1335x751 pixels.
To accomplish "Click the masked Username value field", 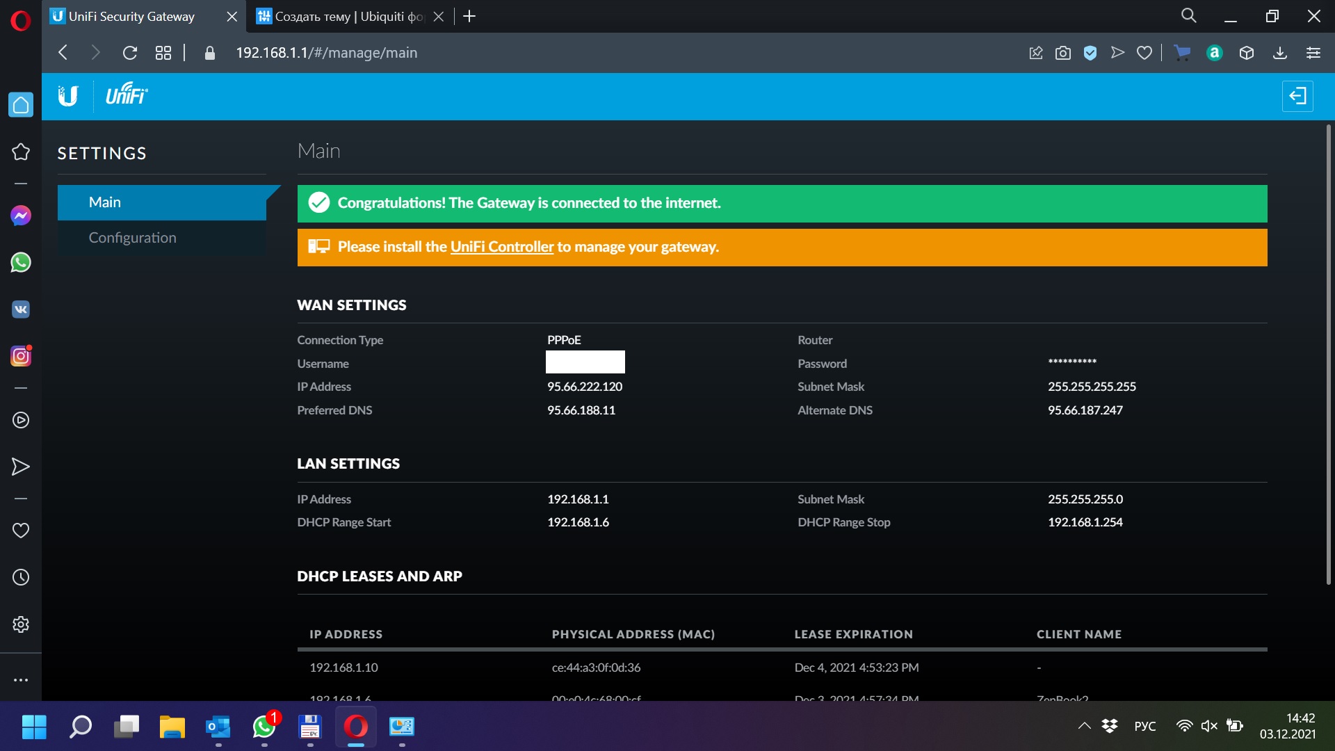I will click(x=585, y=362).
